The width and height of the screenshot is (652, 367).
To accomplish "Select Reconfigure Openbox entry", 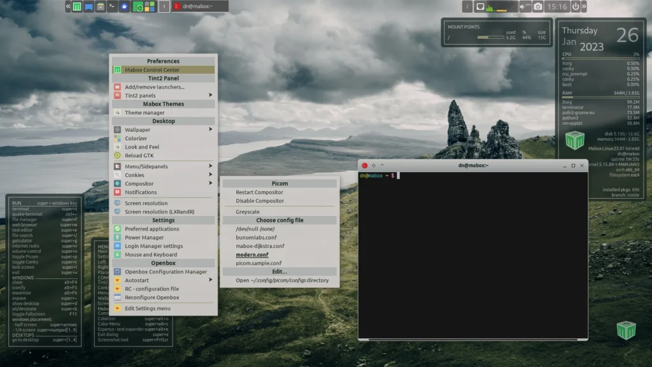I will pyautogui.click(x=163, y=298).
